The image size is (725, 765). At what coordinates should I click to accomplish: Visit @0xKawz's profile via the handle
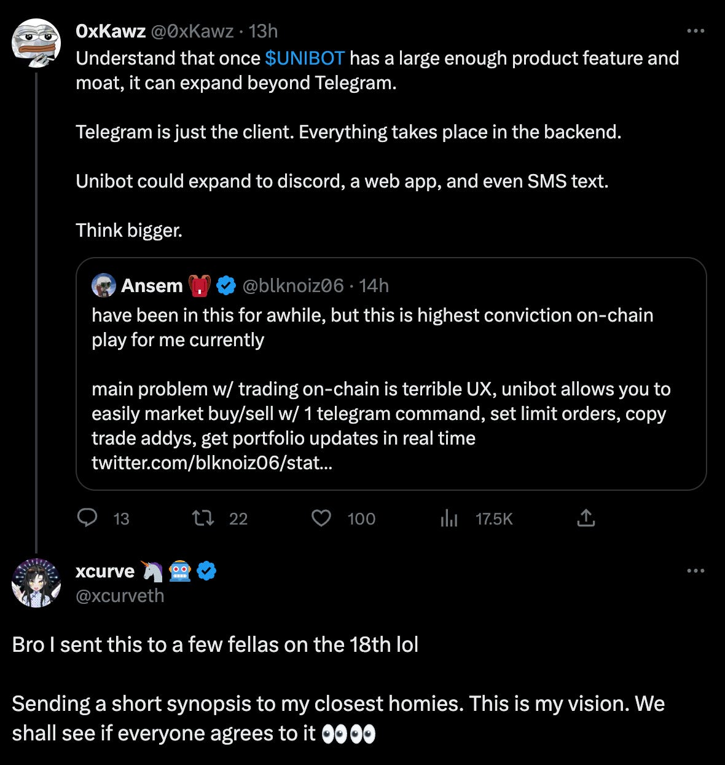tap(190, 31)
